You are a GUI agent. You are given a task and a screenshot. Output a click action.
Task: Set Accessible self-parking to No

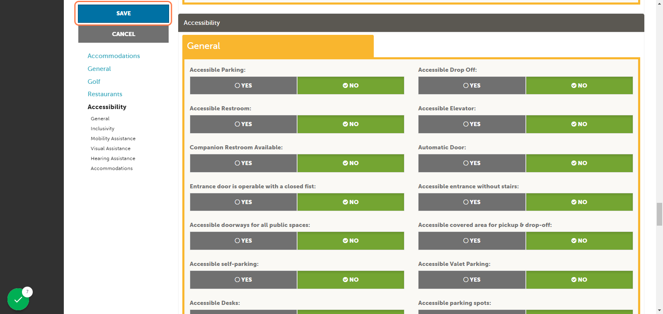(x=351, y=280)
